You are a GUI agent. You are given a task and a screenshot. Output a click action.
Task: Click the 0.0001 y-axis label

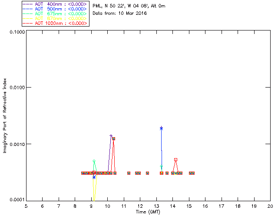17,200
